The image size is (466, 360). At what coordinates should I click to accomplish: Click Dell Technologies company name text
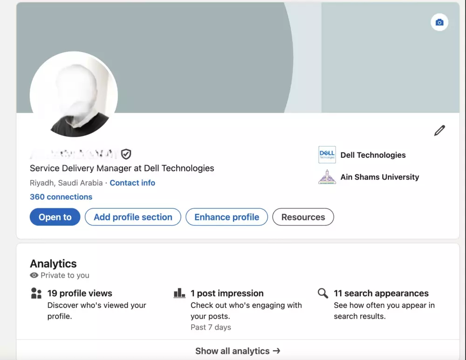click(x=373, y=155)
